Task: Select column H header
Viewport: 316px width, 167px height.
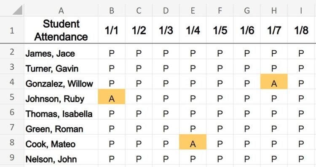Action: click(x=274, y=10)
